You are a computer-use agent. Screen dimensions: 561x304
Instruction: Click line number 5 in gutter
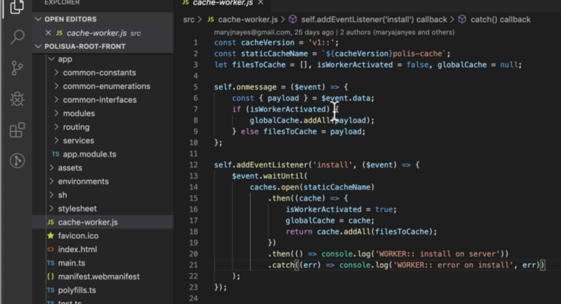pos(196,87)
